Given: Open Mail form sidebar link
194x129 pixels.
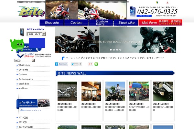Looking at the screenshot, I should (23, 88).
